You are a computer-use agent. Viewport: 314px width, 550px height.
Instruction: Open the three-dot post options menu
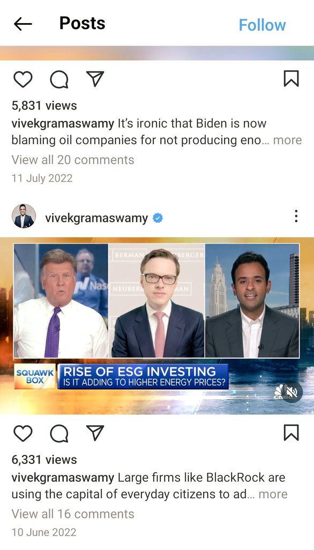(296, 216)
